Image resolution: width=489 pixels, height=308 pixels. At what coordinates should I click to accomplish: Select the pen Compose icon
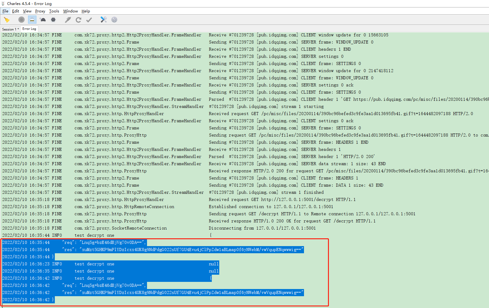[x=68, y=20]
